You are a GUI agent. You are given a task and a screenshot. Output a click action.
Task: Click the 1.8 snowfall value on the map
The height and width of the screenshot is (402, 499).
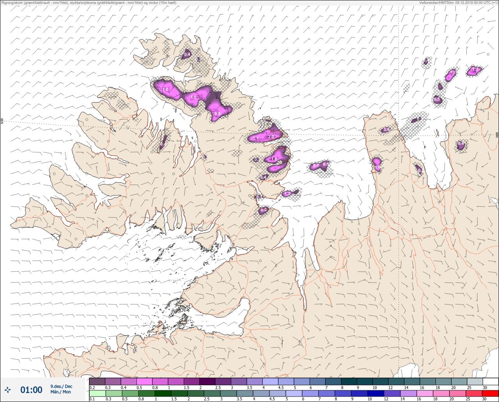tap(274, 159)
